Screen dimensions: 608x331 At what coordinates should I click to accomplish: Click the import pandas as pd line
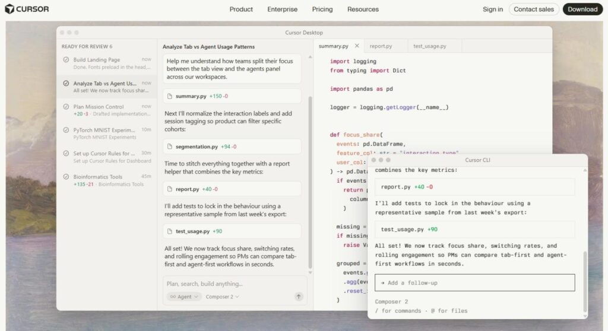click(362, 89)
